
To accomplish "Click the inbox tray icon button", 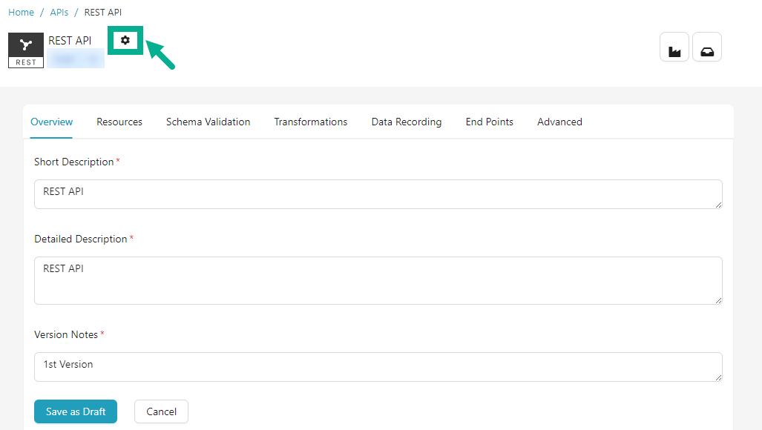I will [x=706, y=47].
